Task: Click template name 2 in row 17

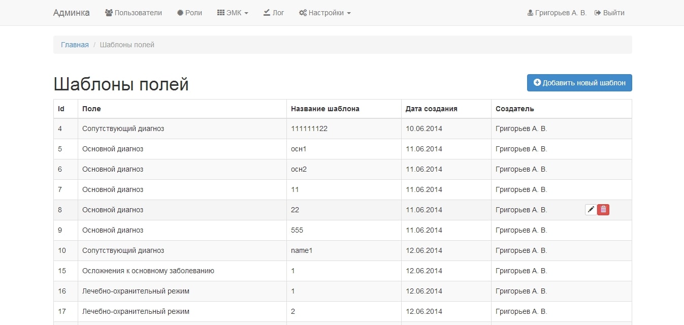Action: (x=293, y=311)
